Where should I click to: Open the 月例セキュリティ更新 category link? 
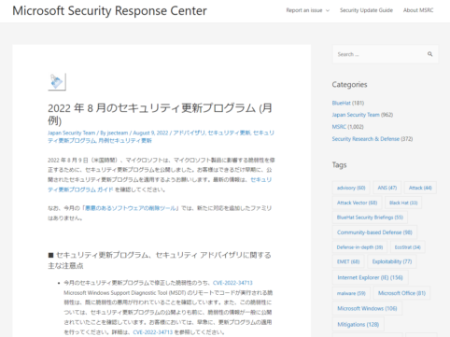(125, 141)
